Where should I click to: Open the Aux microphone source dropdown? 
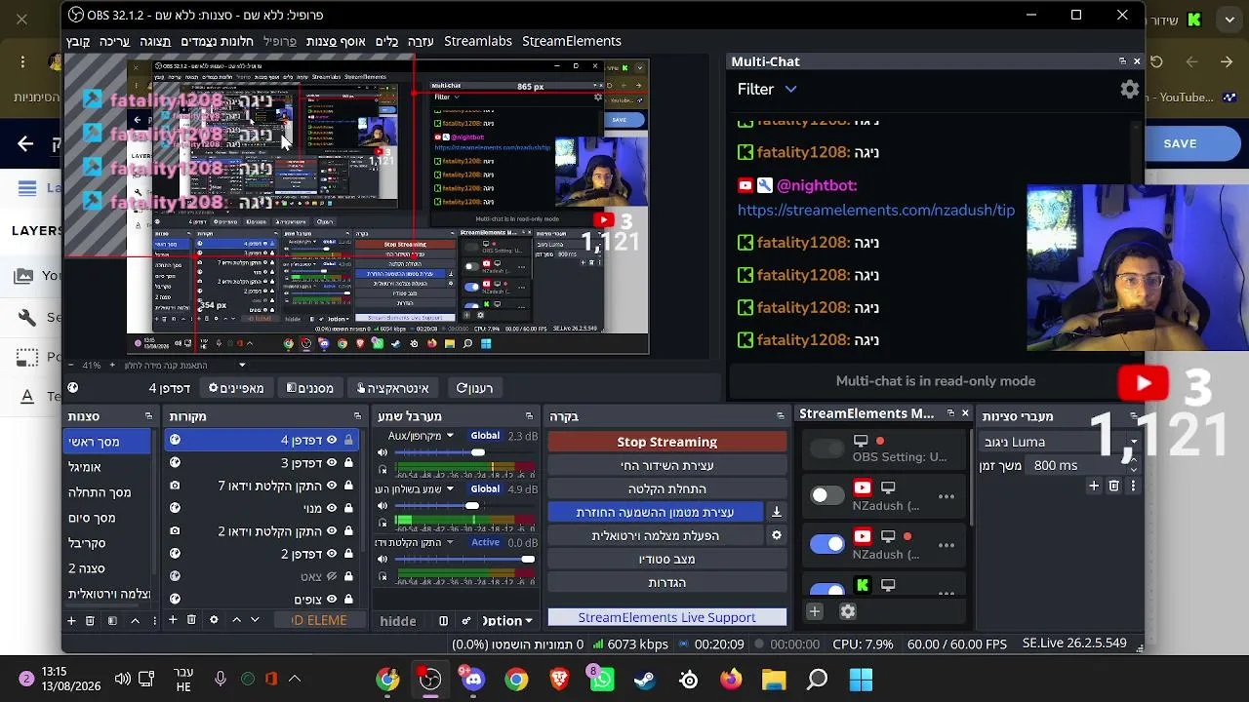tap(450, 436)
